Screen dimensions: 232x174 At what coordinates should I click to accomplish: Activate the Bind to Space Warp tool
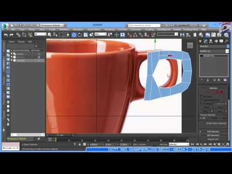click(30, 35)
